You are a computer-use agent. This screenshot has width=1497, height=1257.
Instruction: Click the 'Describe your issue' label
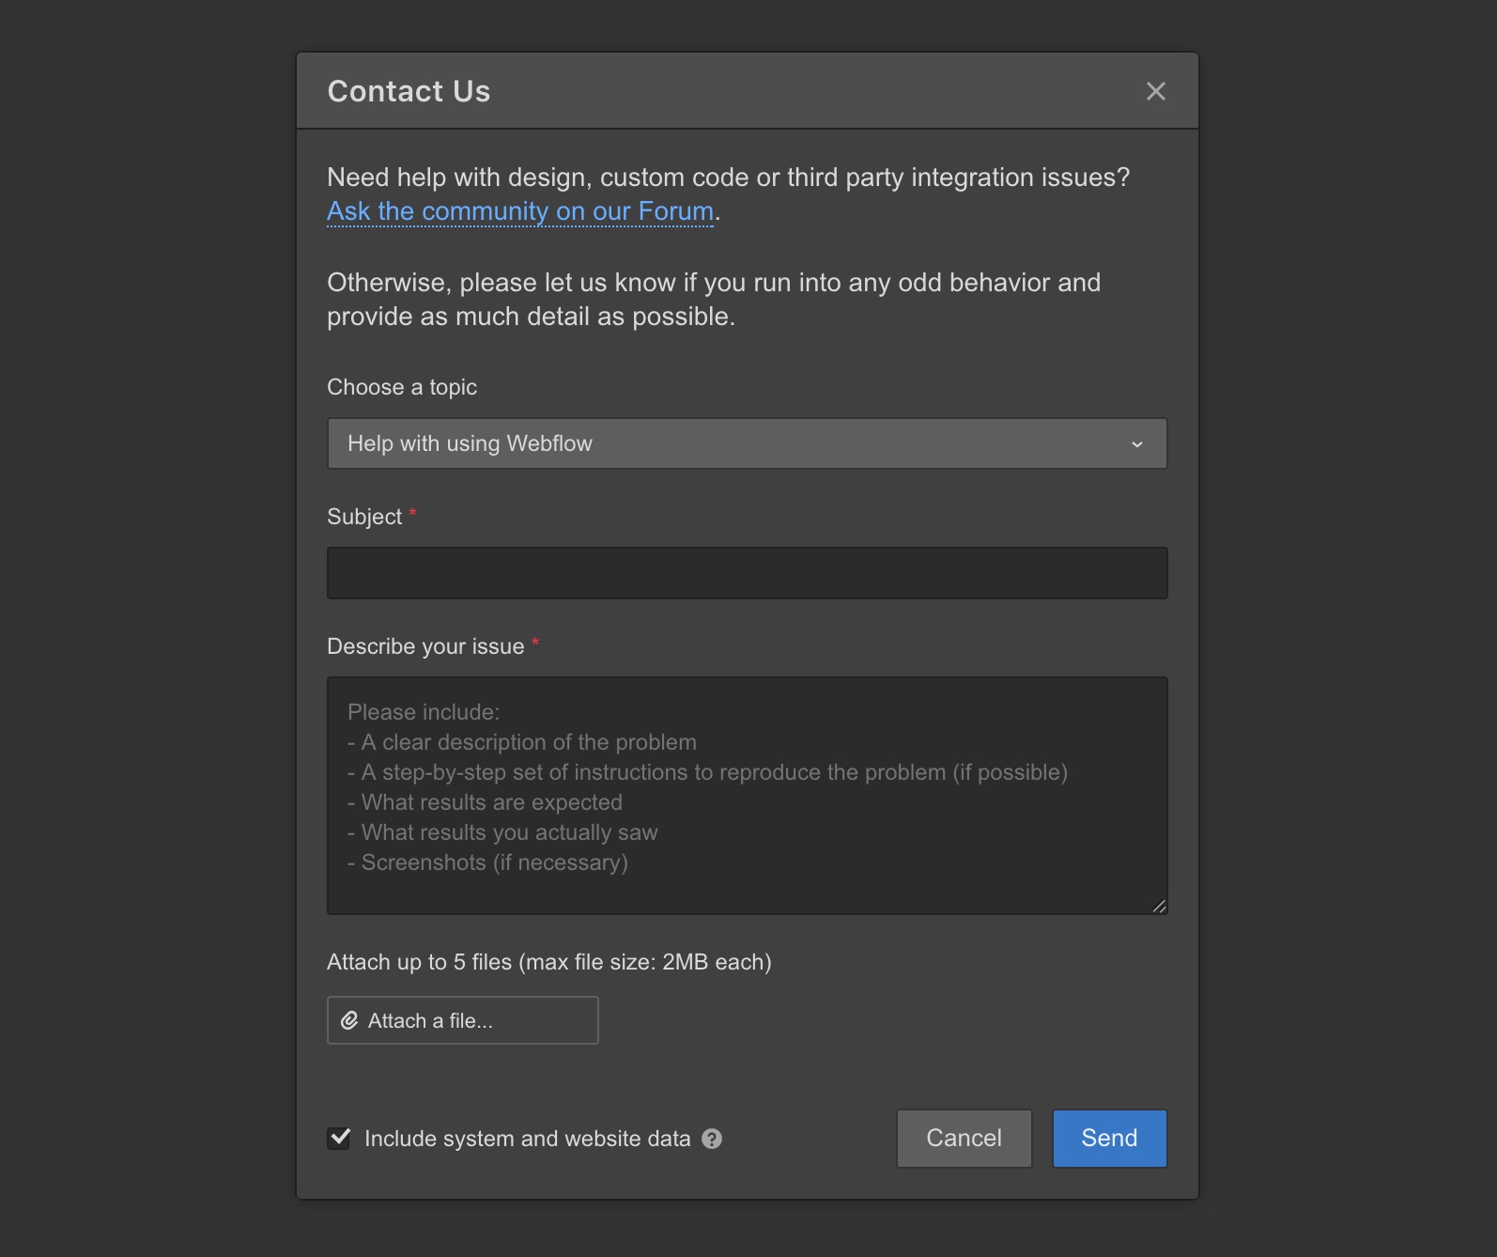click(x=425, y=646)
